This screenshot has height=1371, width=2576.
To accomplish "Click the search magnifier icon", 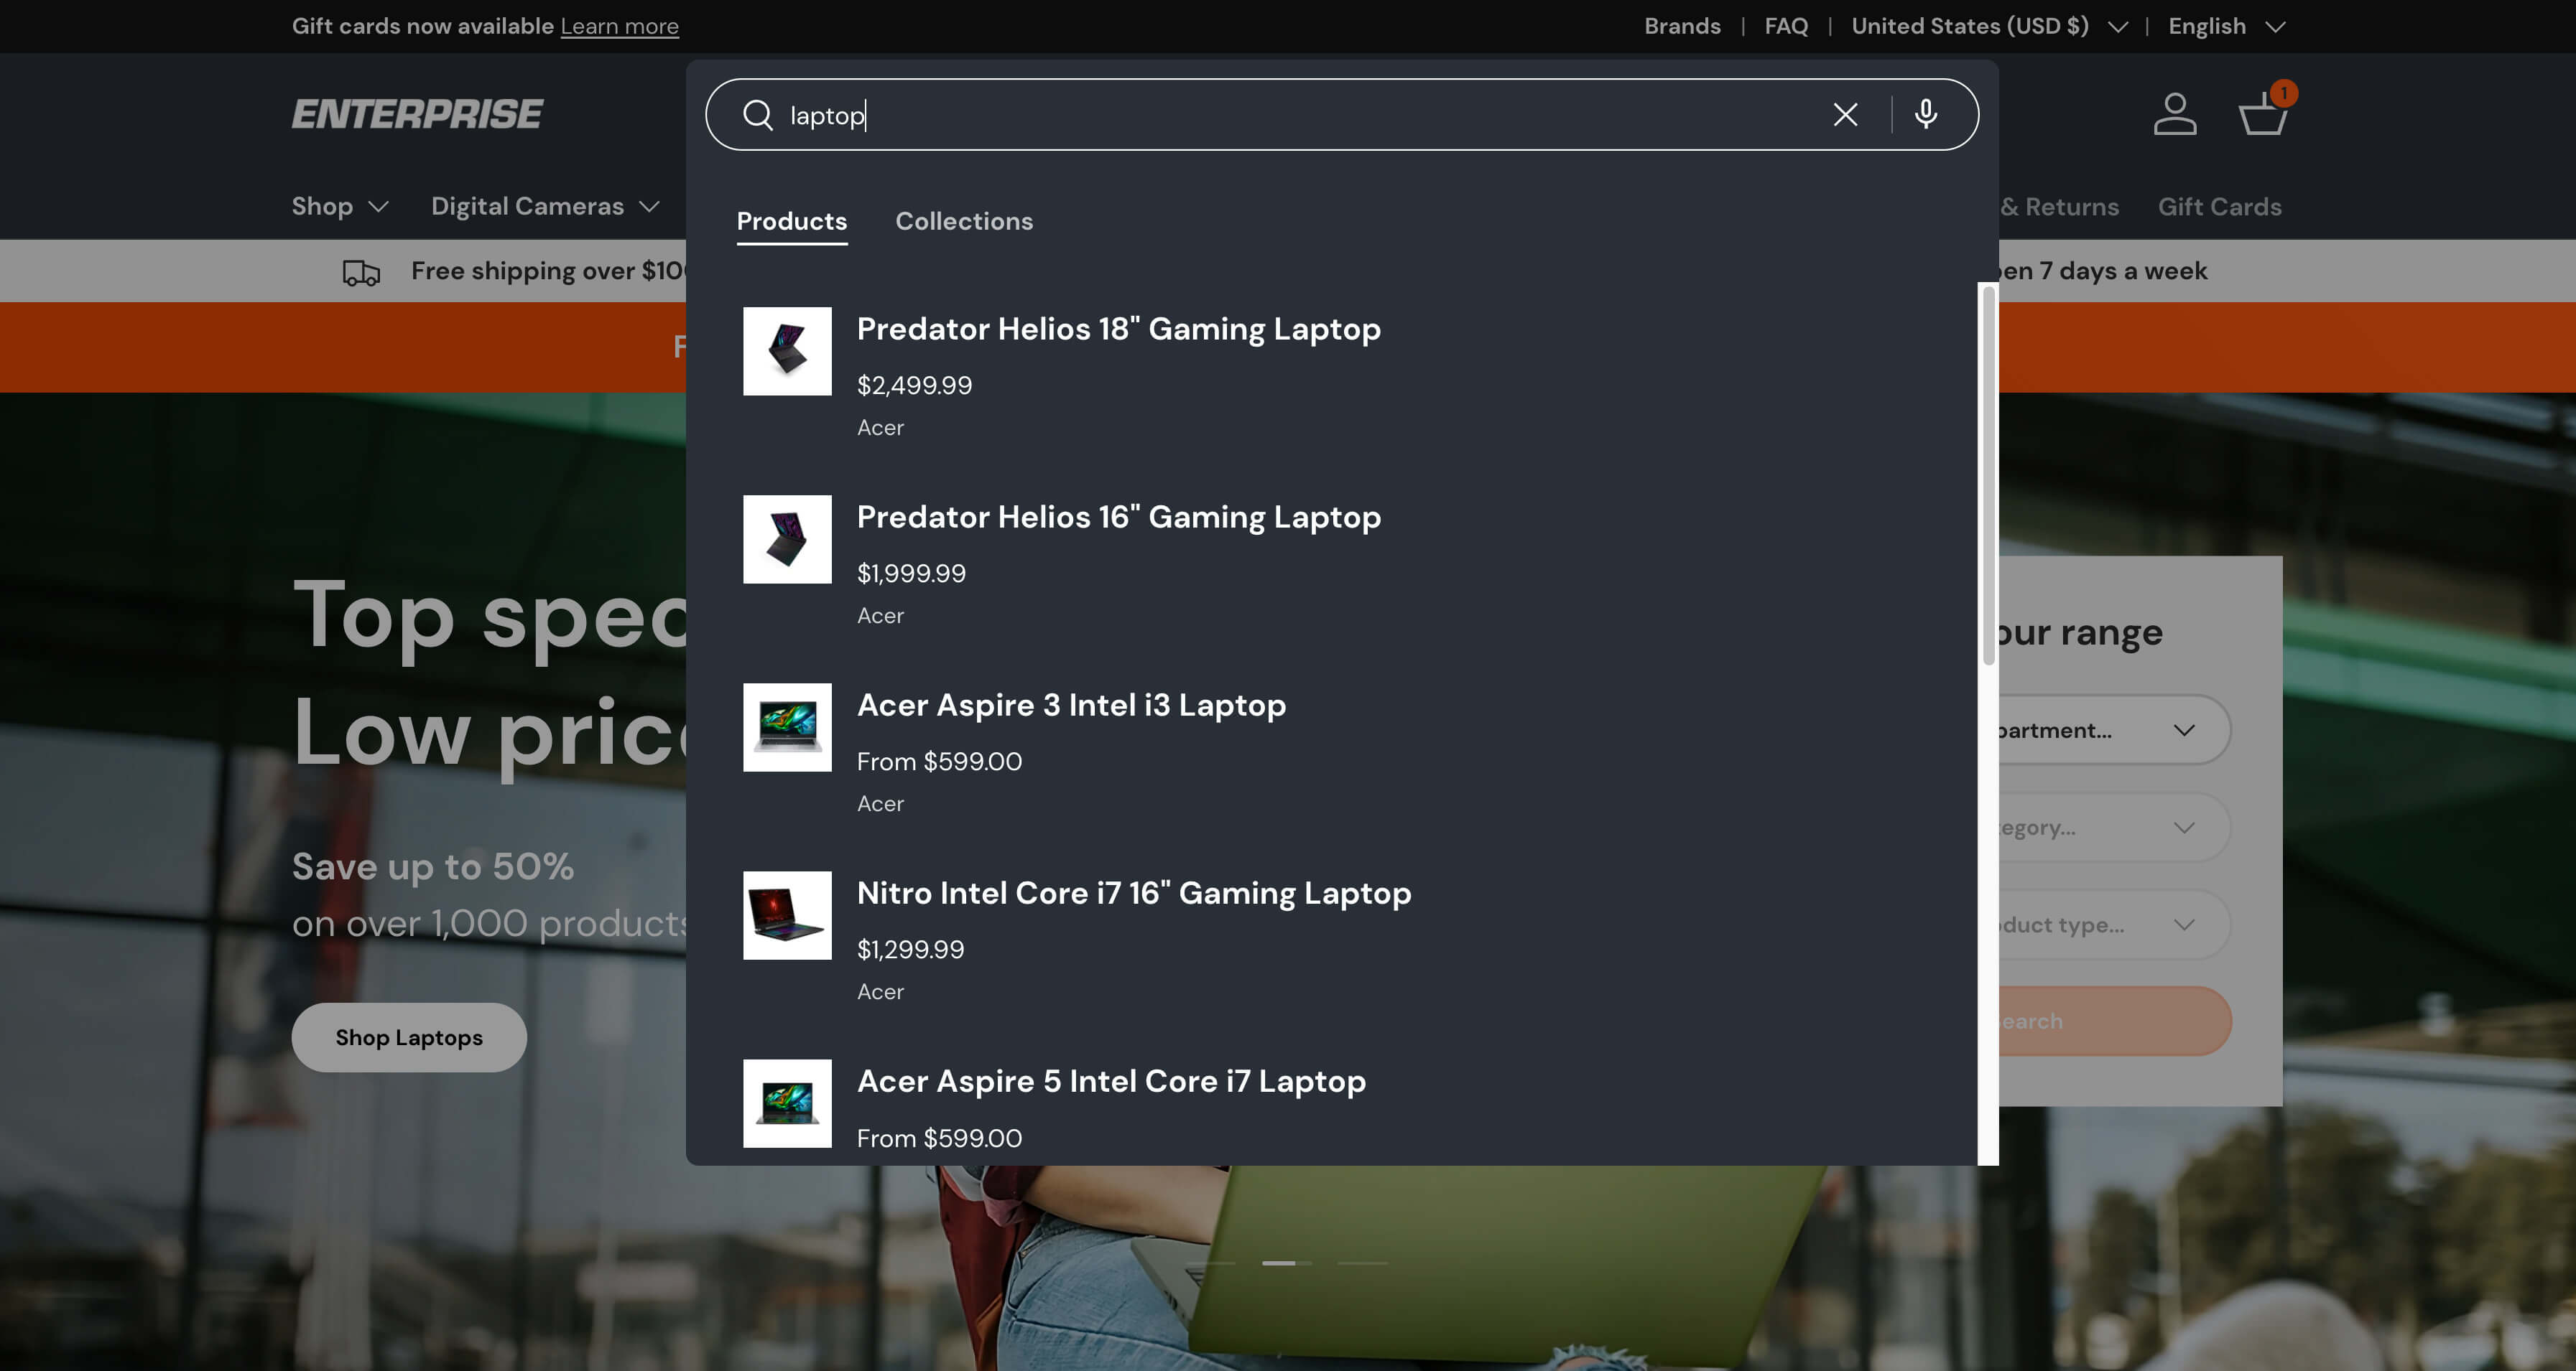I will pyautogui.click(x=758, y=115).
